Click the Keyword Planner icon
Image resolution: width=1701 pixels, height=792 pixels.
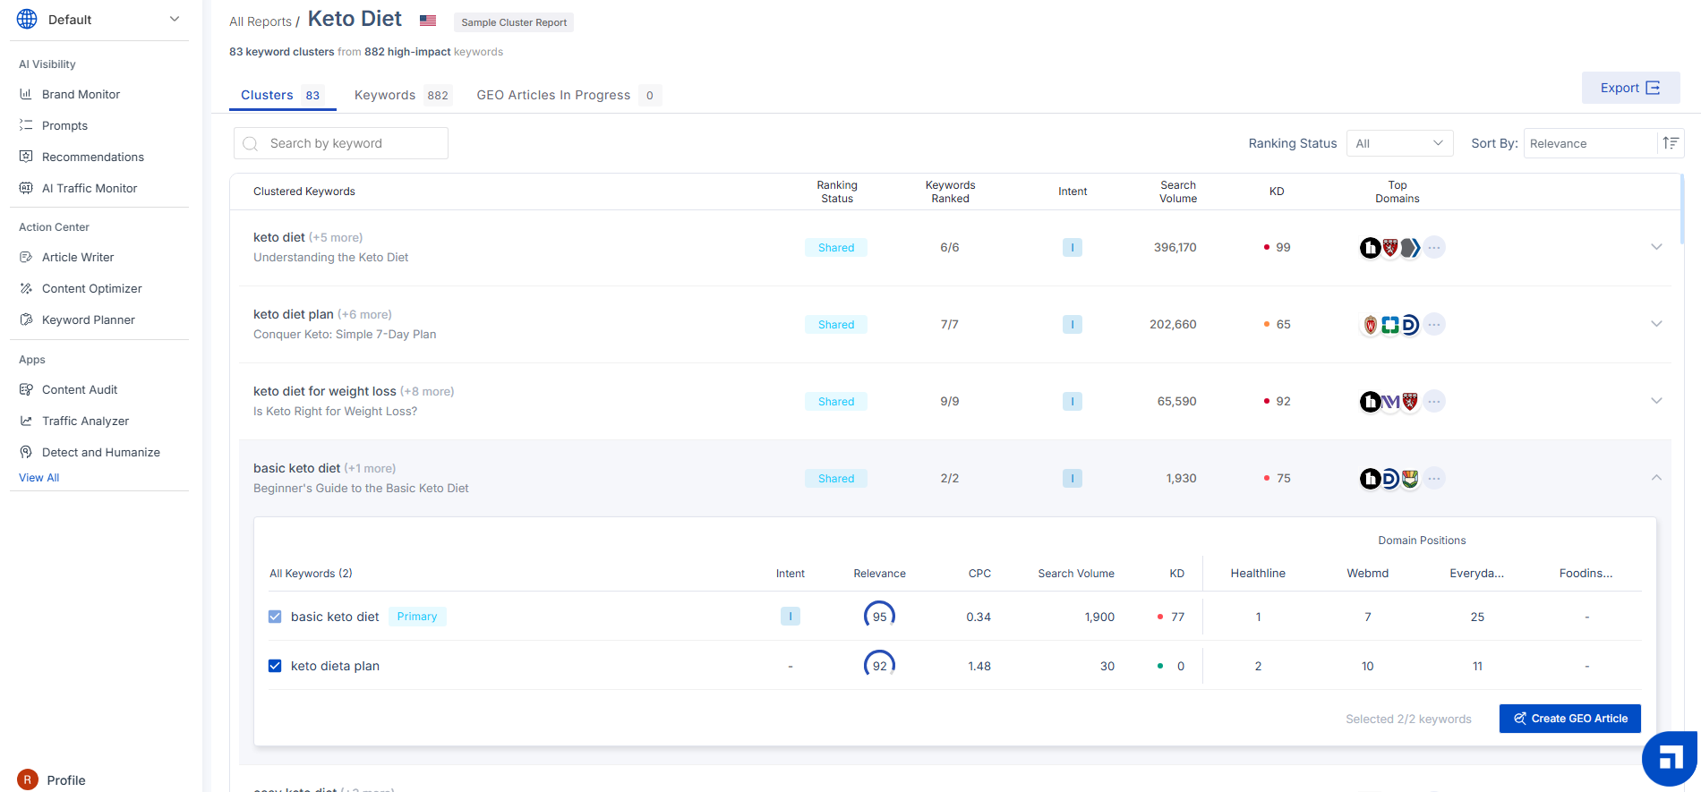click(x=26, y=319)
